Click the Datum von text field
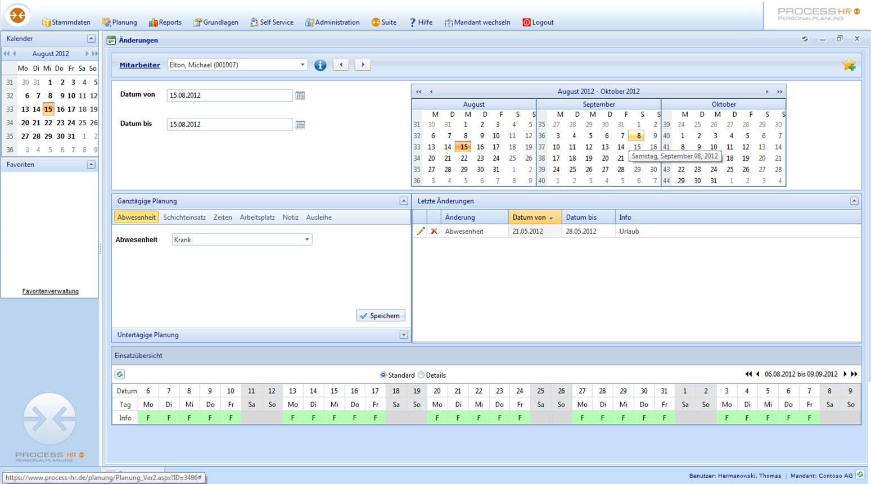The image size is (871, 484). click(229, 96)
